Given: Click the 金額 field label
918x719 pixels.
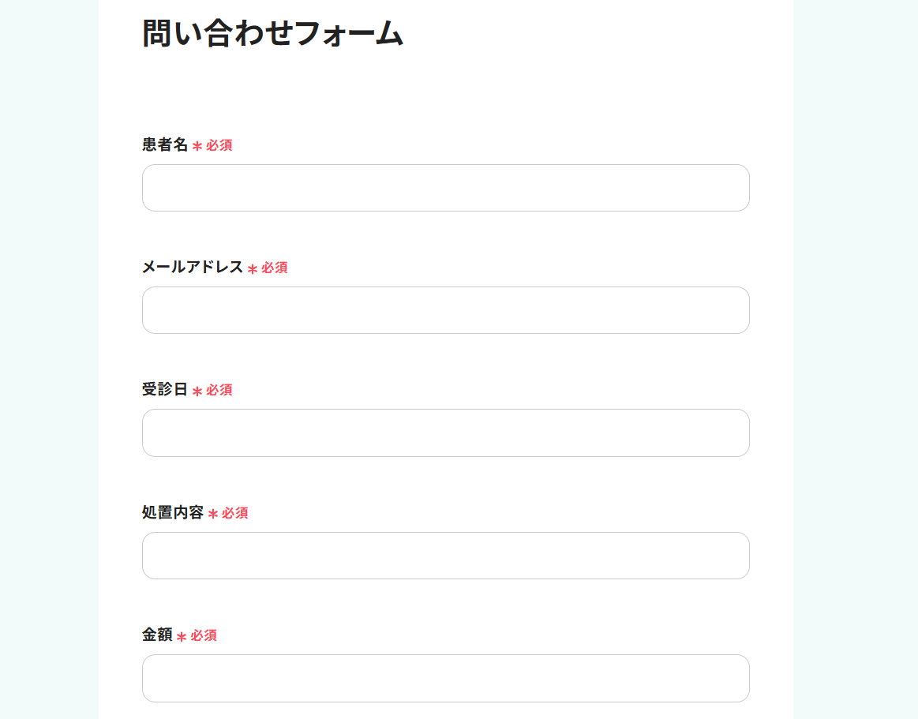Looking at the screenshot, I should [157, 635].
